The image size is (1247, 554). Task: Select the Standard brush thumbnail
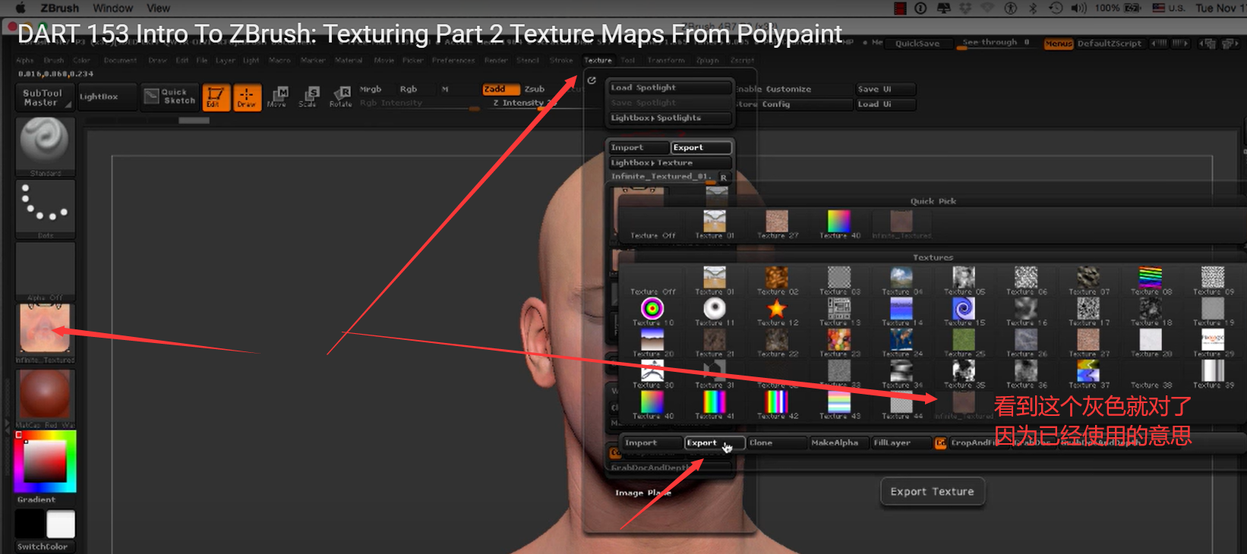(46, 146)
